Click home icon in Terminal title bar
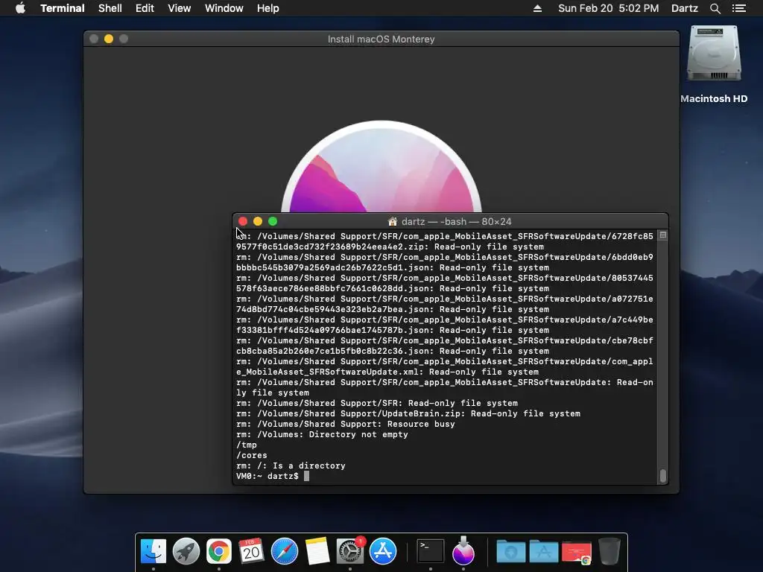 [x=393, y=222]
